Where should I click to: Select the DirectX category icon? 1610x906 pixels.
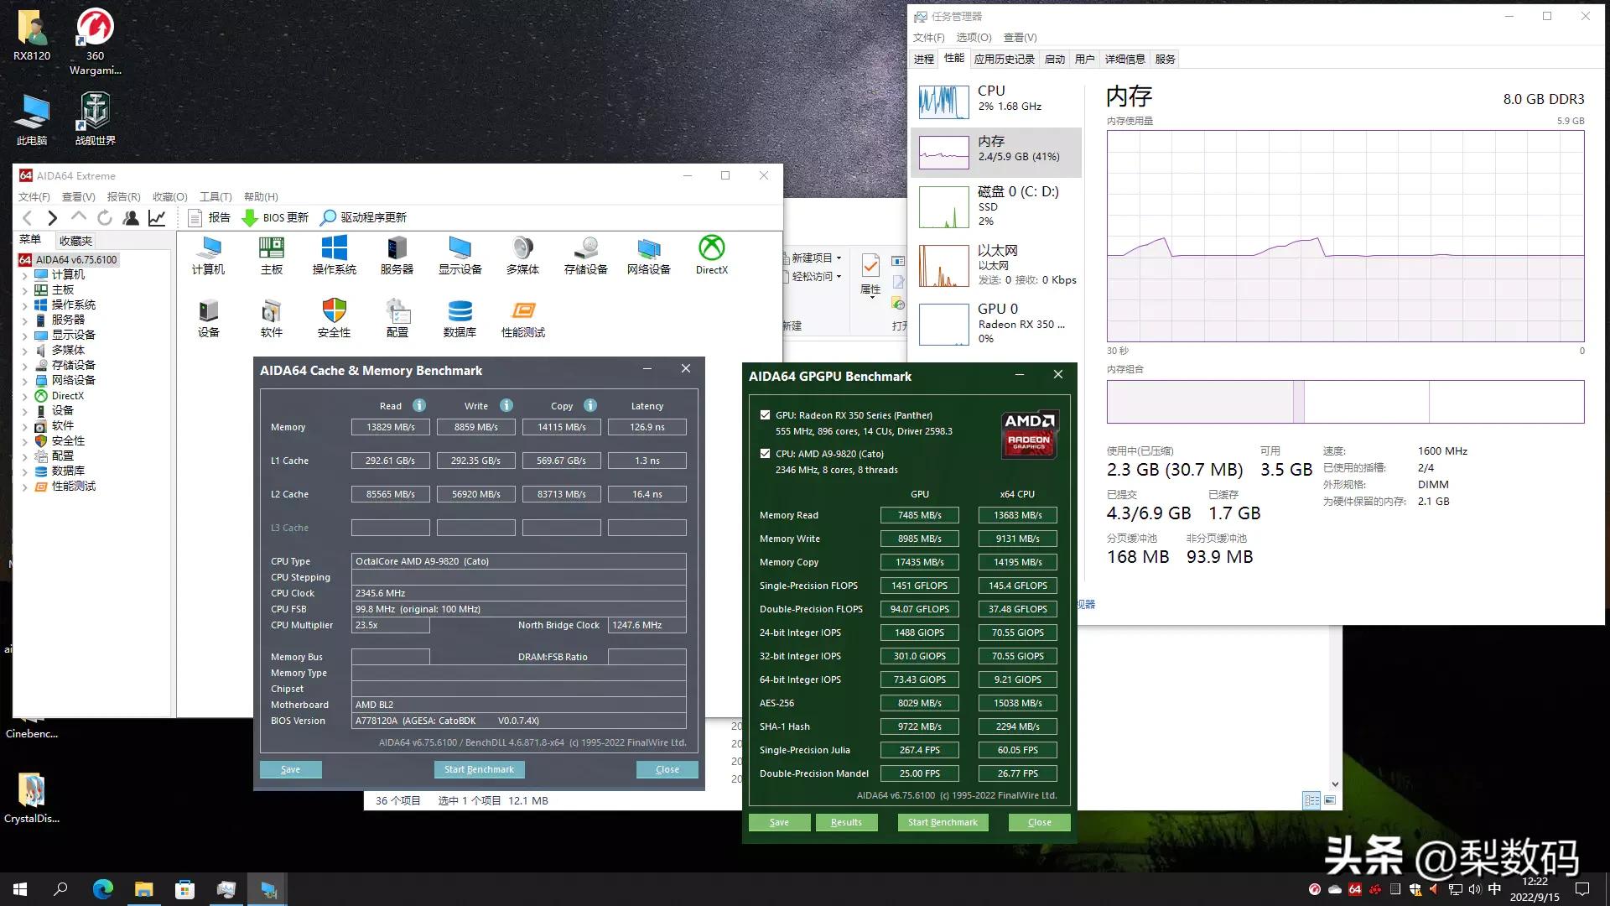click(710, 254)
